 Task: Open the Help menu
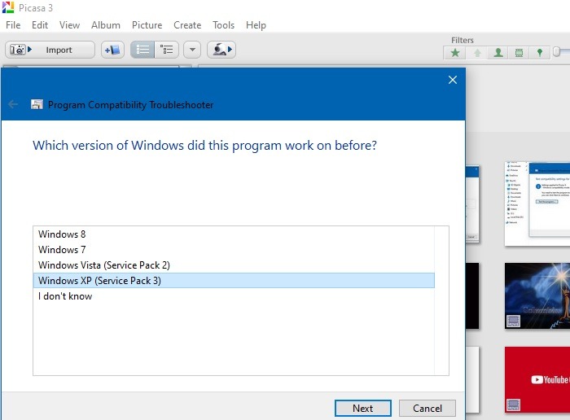coord(256,25)
